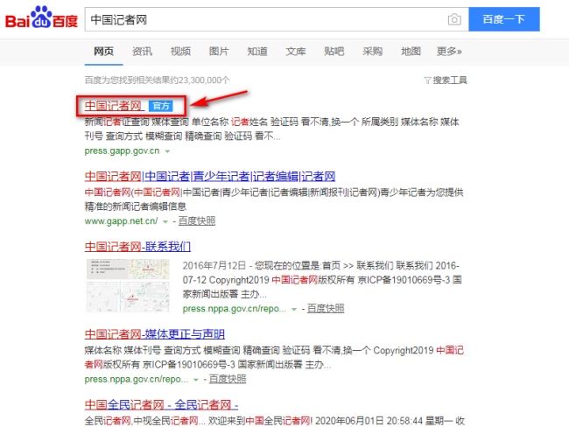Expand the 更多» menu

click(x=449, y=52)
